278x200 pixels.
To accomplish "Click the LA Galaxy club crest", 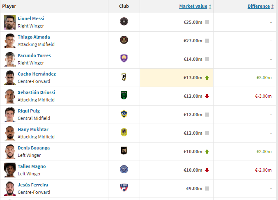I will [x=124, y=114].
